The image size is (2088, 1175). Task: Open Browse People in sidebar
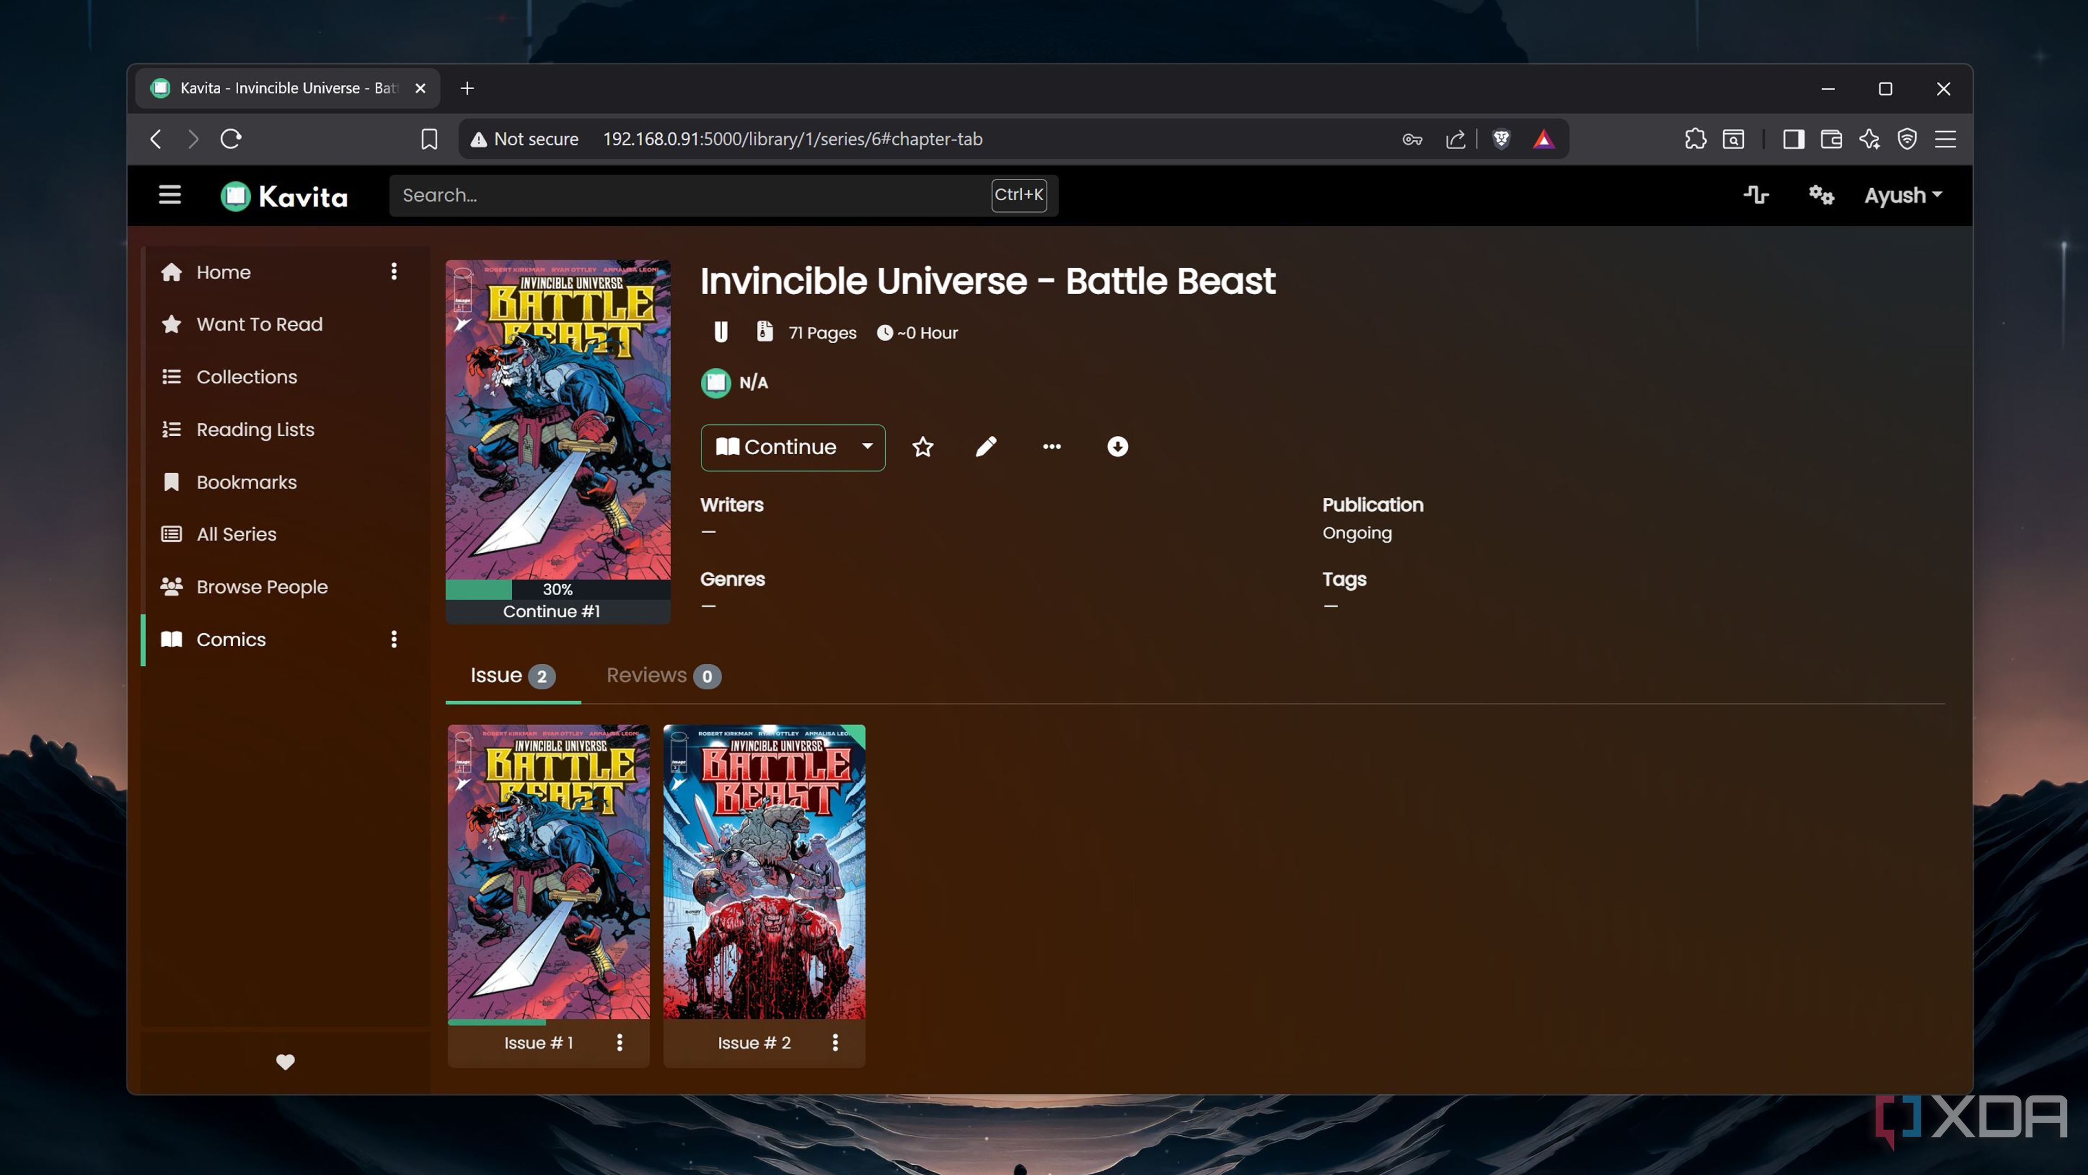point(262,586)
